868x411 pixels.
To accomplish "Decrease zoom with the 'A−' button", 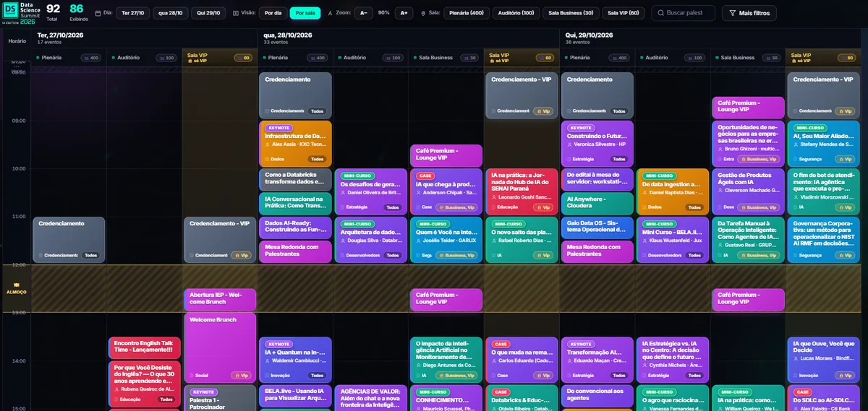I will click(363, 13).
